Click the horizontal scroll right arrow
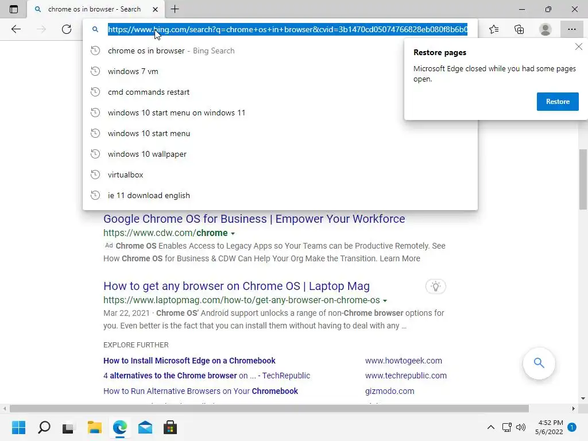Screen dimensions: 588x441 (x=574, y=408)
